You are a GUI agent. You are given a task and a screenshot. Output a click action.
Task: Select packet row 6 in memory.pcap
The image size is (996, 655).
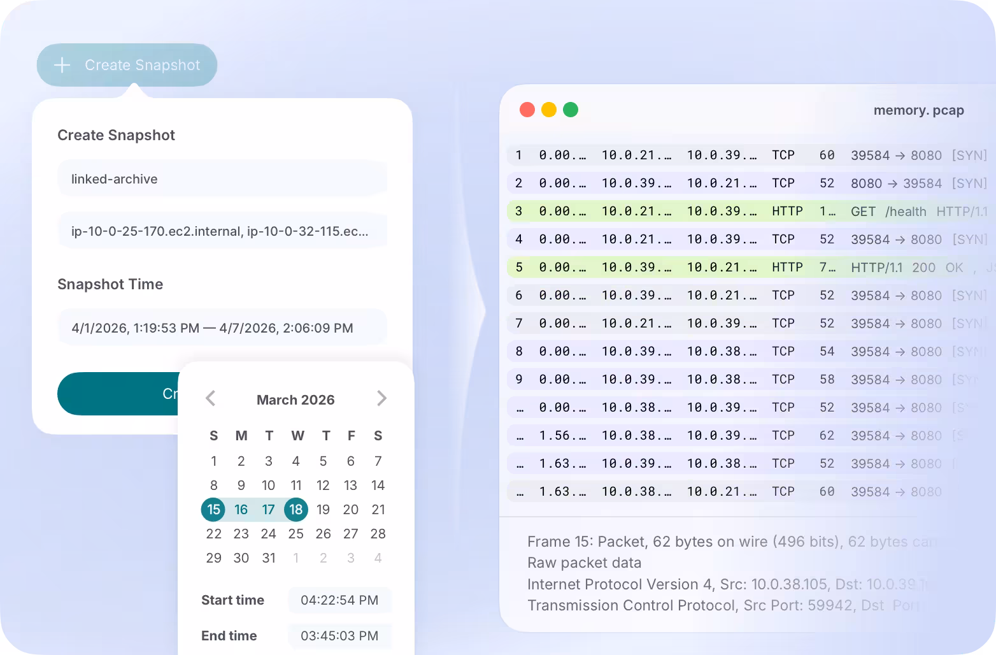click(x=751, y=295)
